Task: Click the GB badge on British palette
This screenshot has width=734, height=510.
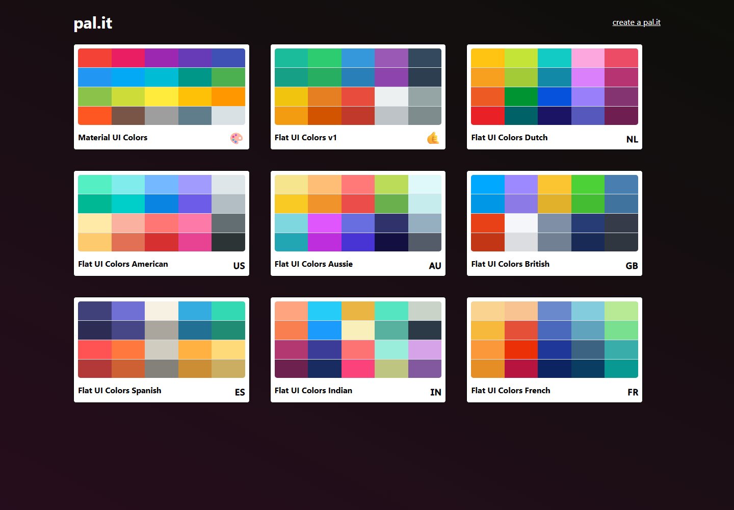Action: (x=632, y=266)
